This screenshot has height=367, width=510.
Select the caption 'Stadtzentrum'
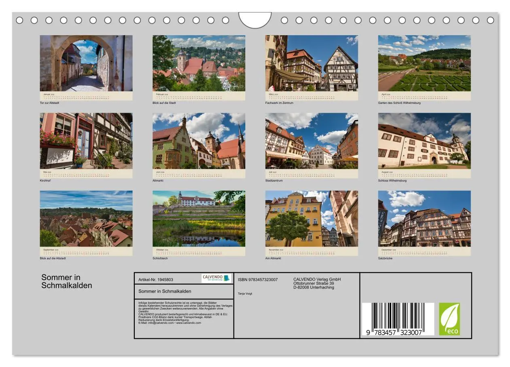tap(274, 181)
